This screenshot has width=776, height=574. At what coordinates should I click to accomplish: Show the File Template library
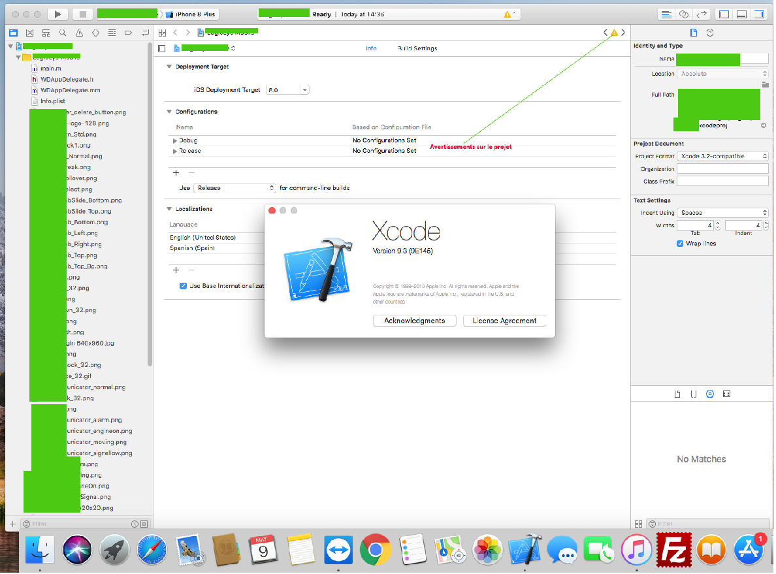pyautogui.click(x=677, y=394)
